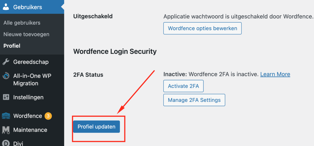Click the Divi circle icon
This screenshot has height=146, width=314.
pyautogui.click(x=6, y=143)
